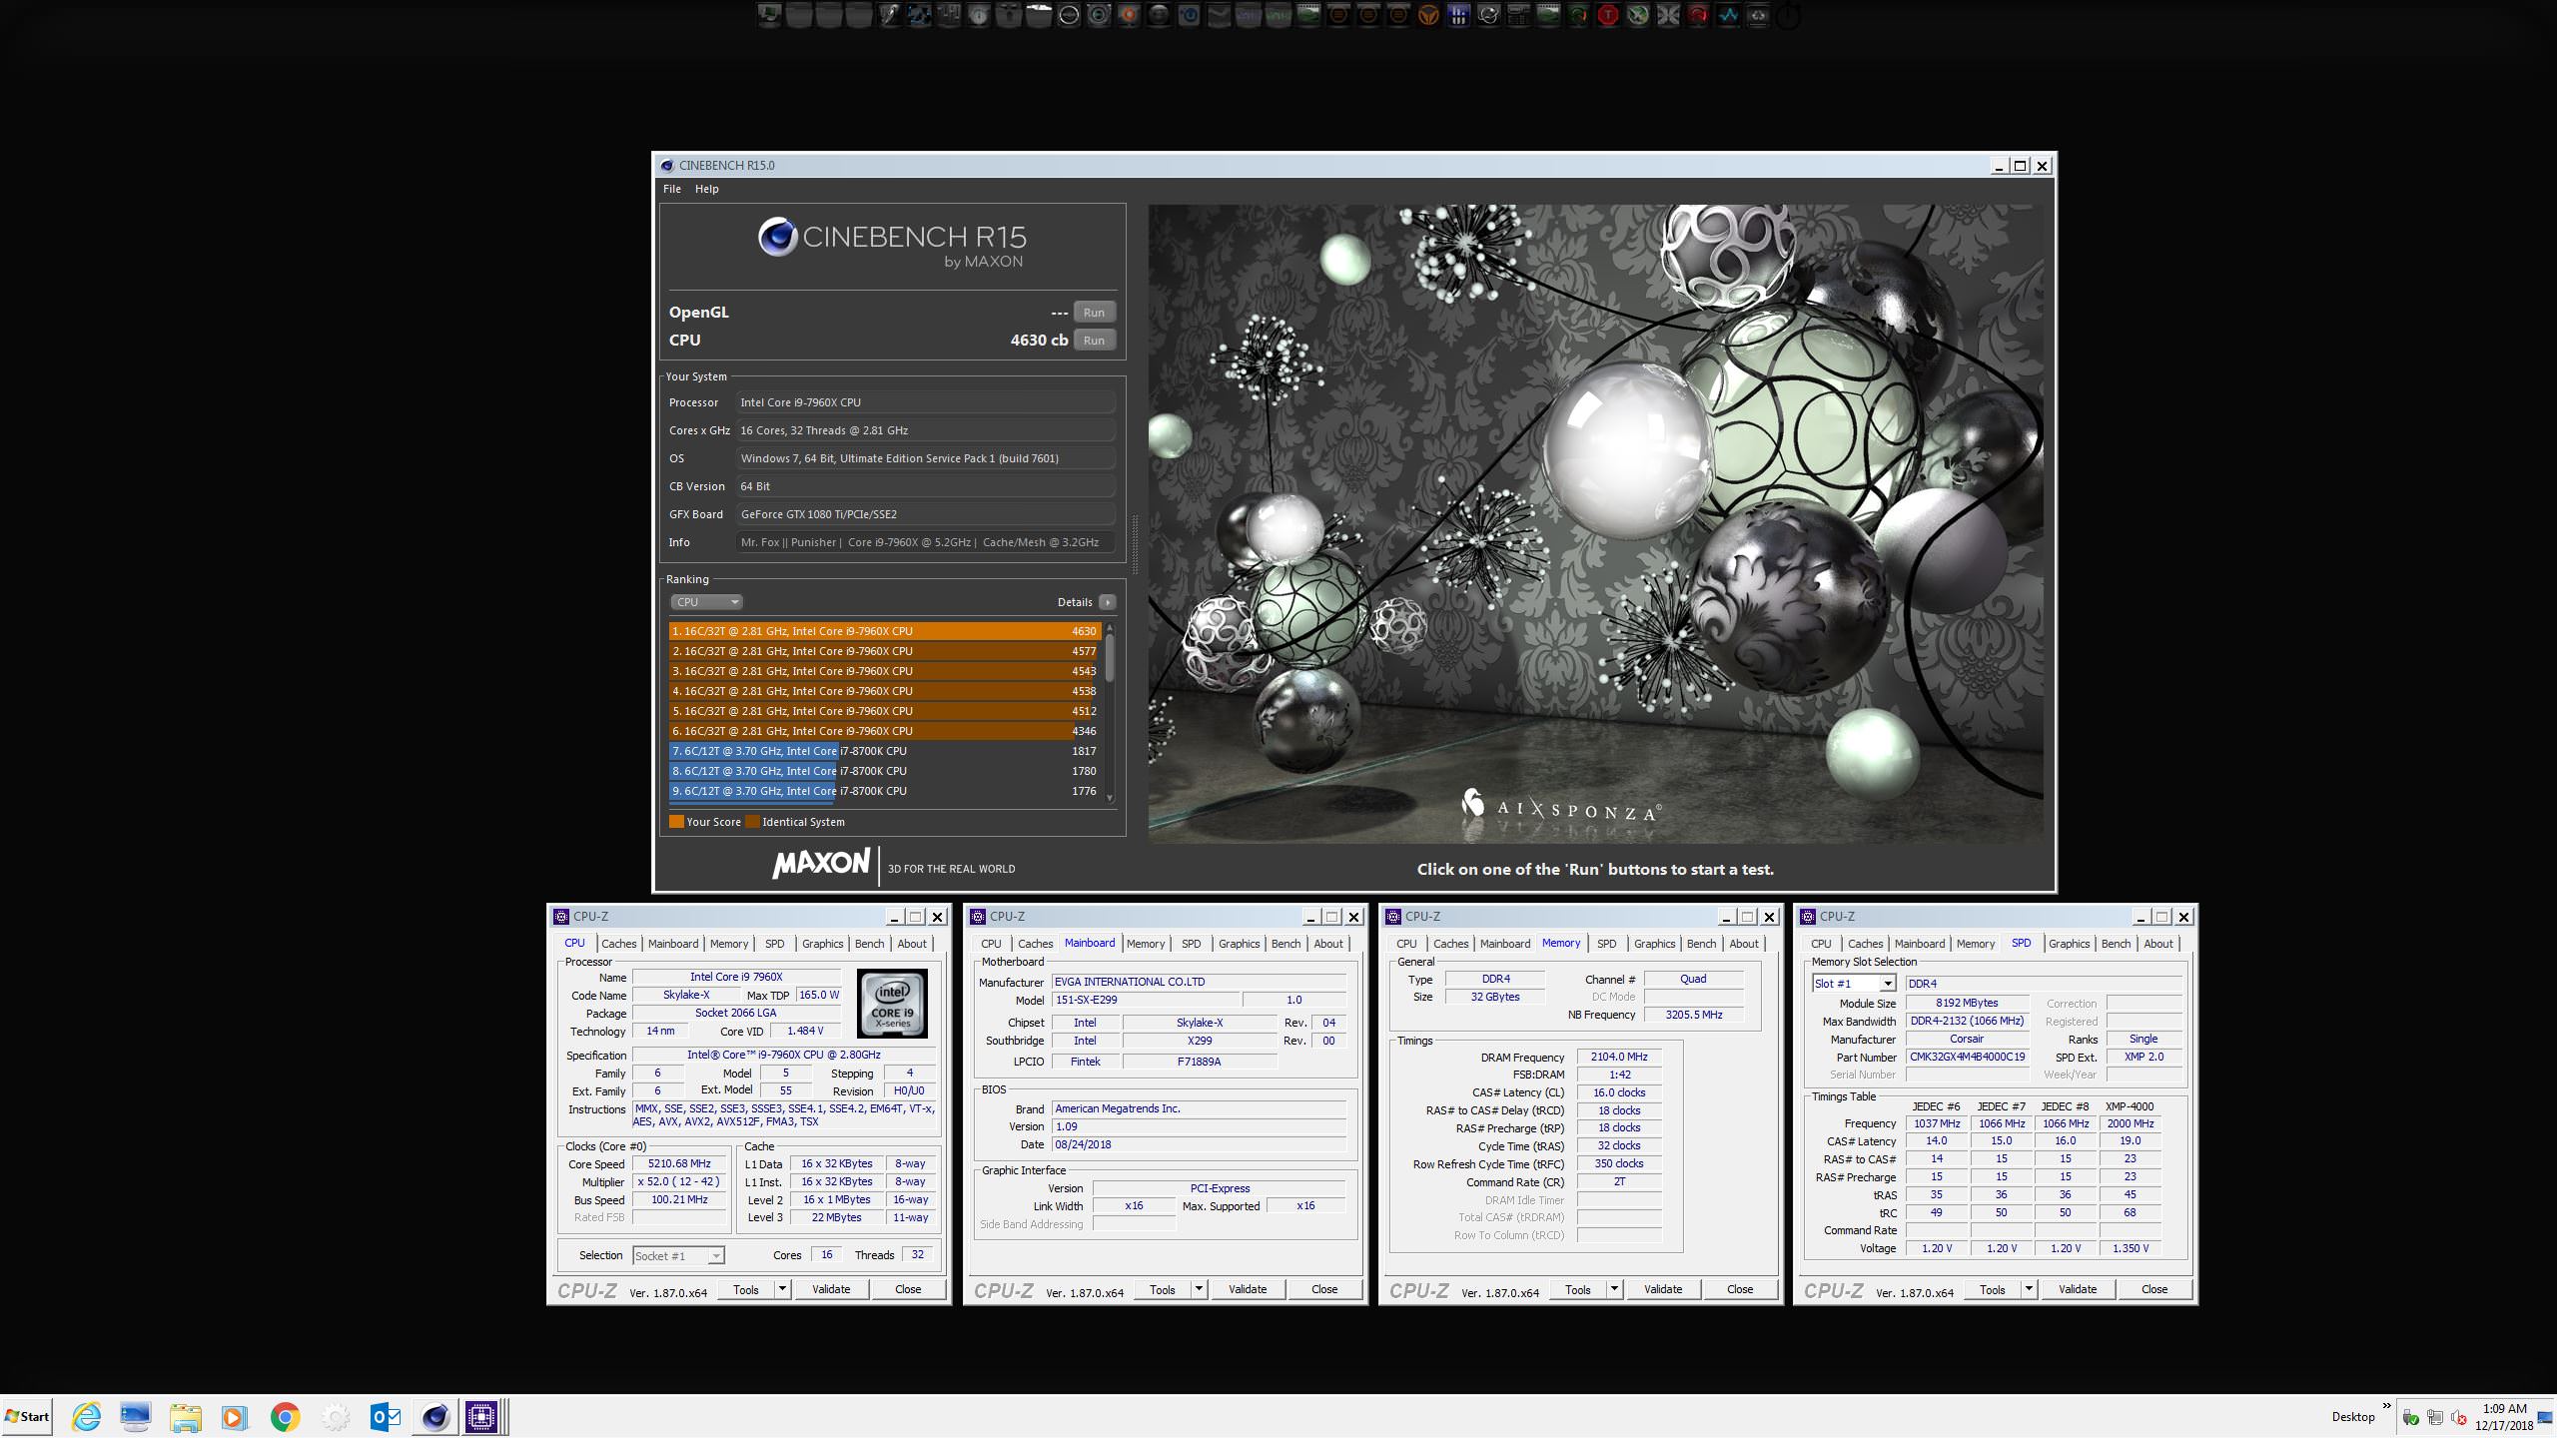Open the gear settings icon in taskbar

336,1416
